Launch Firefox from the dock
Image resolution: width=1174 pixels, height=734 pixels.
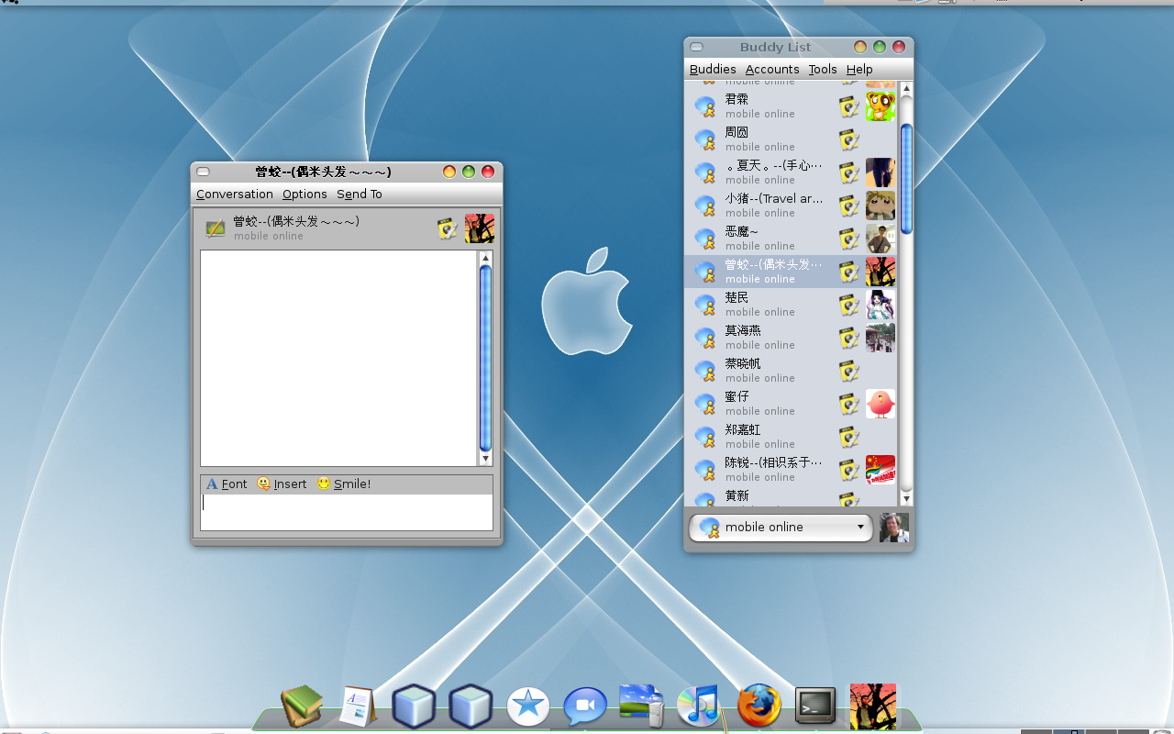[x=759, y=706]
